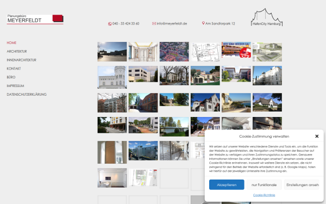Viewport: 326px width, 204px height.
Task: Open the Architektur page
Action: click(x=17, y=51)
